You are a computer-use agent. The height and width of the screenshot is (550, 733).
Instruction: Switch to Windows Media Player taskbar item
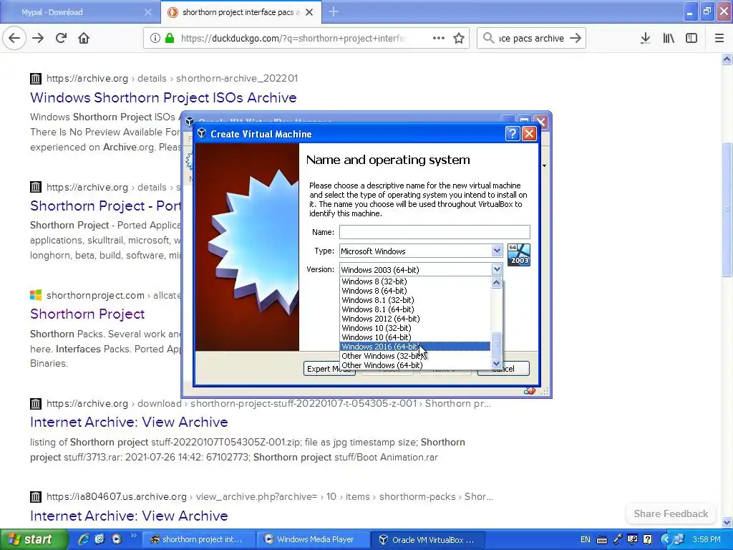click(x=314, y=539)
